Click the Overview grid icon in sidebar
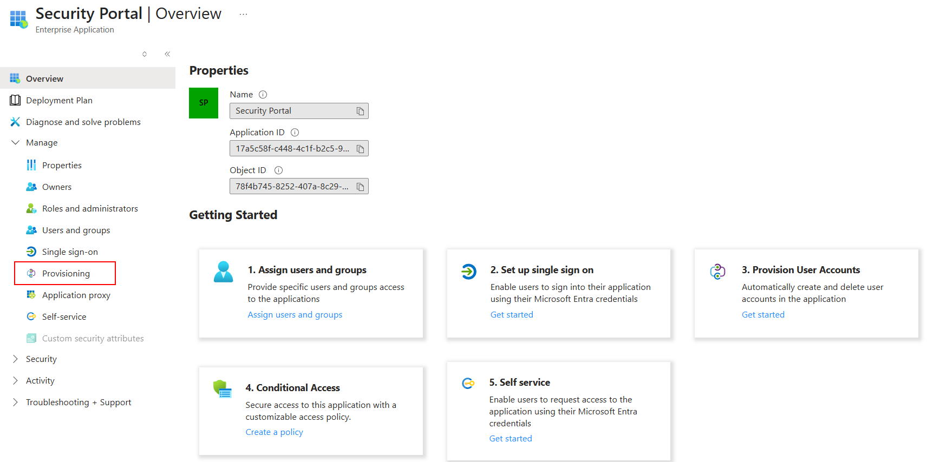The height and width of the screenshot is (462, 940). tap(15, 78)
